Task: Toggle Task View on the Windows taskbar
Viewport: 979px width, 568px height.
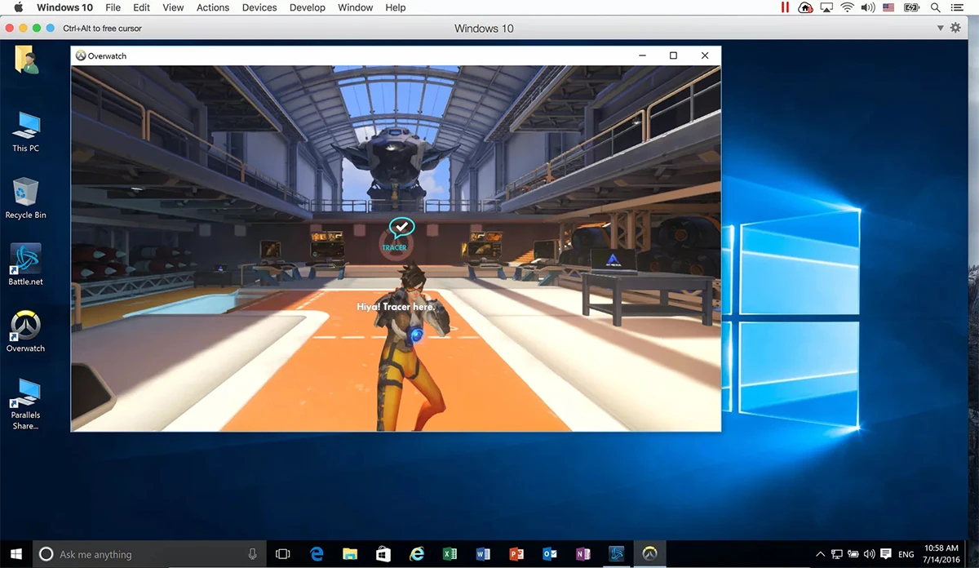Action: (x=282, y=553)
